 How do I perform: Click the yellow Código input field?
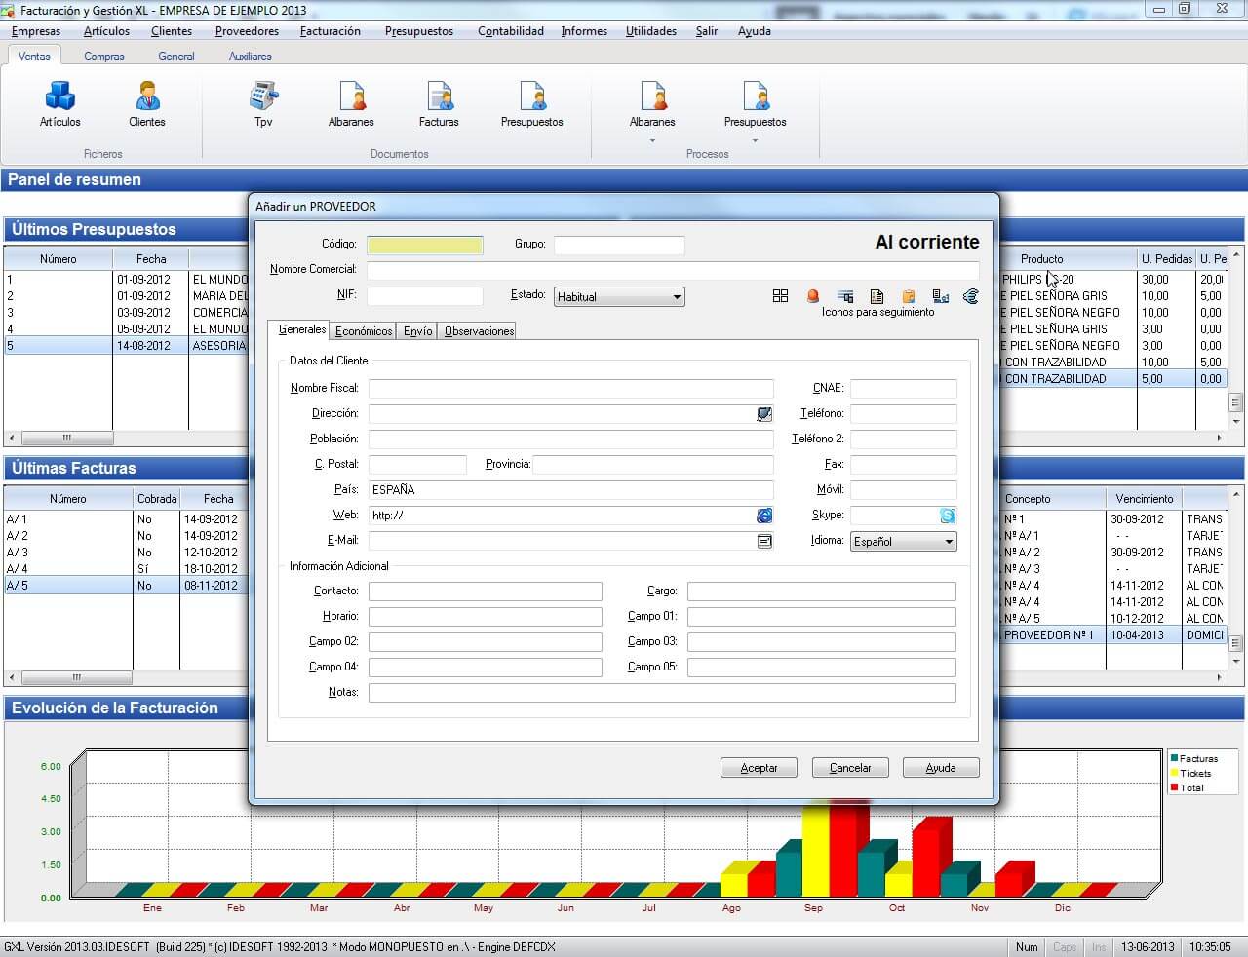tap(424, 246)
